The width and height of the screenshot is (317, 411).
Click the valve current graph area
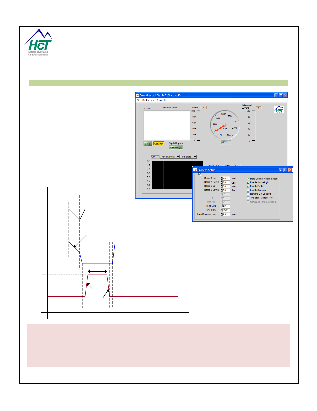[x=177, y=175]
